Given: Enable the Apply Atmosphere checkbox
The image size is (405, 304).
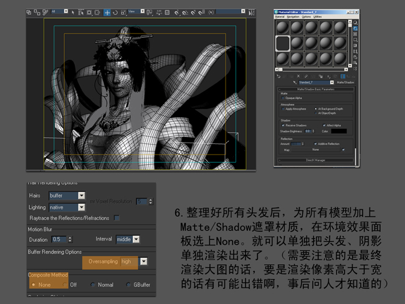Looking at the screenshot, I should 283,109.
